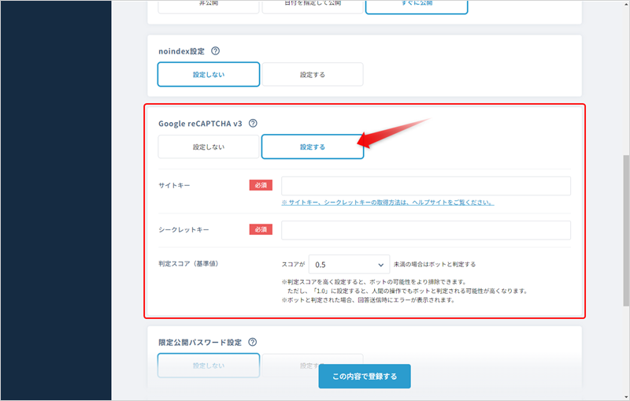The width and height of the screenshot is (630, 401).
Task: Choose the すぐに公開 option at top
Action: 417,6
